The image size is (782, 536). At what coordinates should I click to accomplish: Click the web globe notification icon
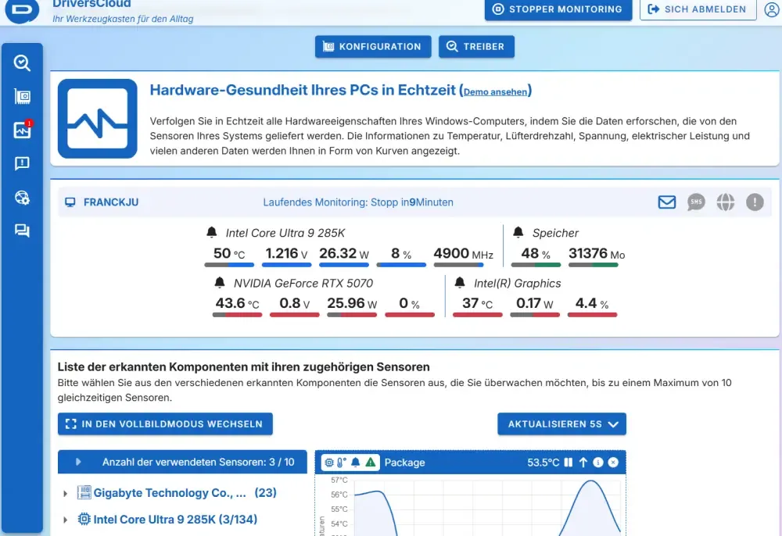tap(726, 202)
